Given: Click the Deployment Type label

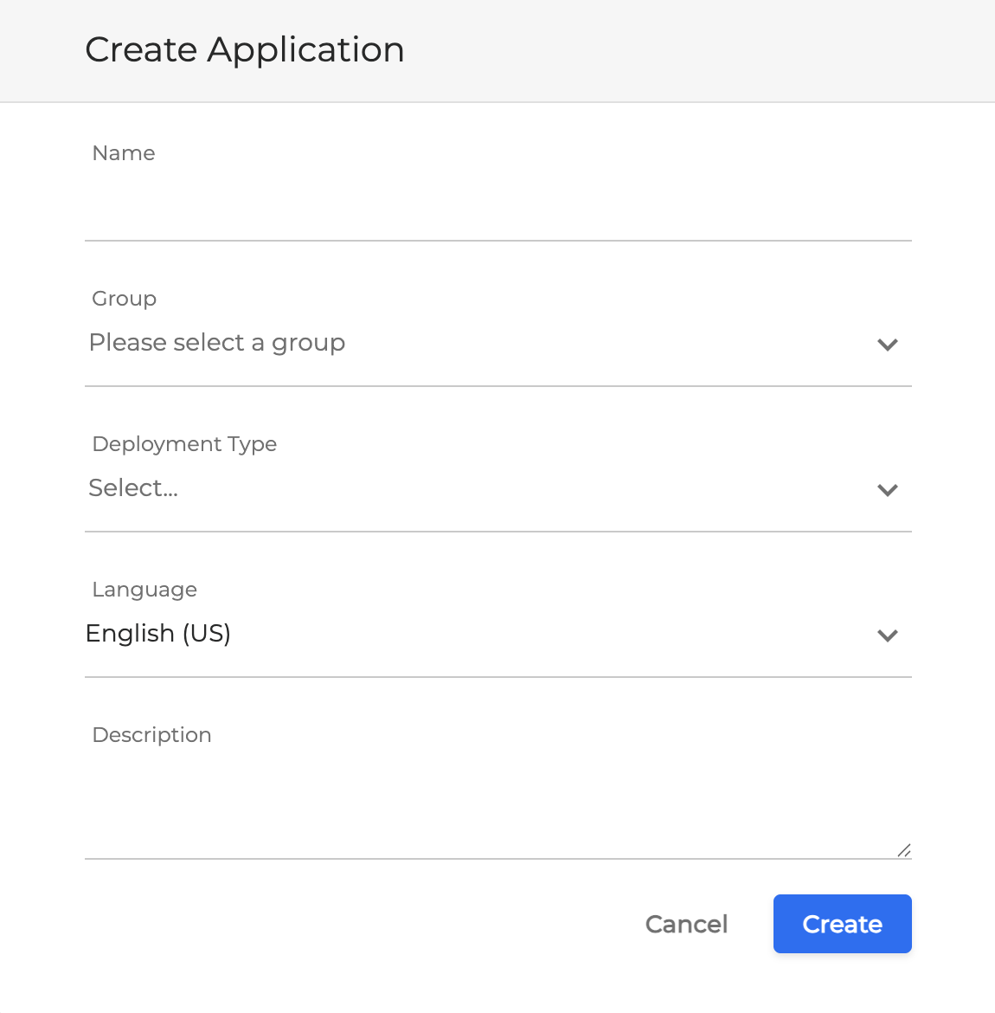Looking at the screenshot, I should pos(184,444).
